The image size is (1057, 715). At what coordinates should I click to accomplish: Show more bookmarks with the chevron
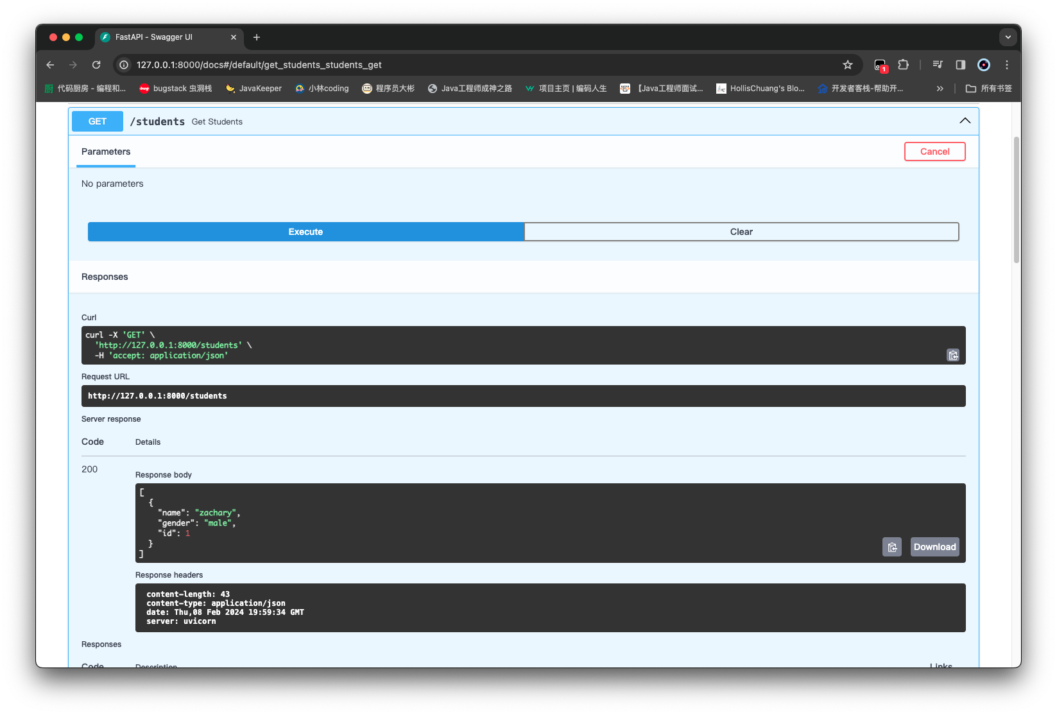[x=940, y=89]
